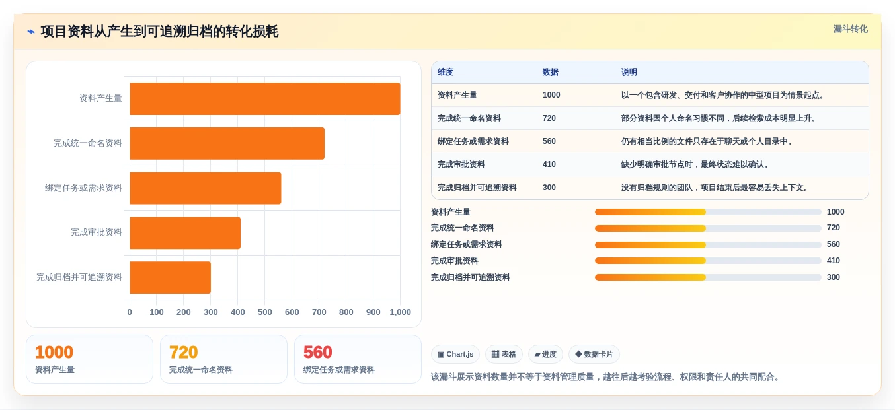The height and width of the screenshot is (410, 895).
Task: Click the 720 完成统一命名资料 data card
Action: coord(223,359)
